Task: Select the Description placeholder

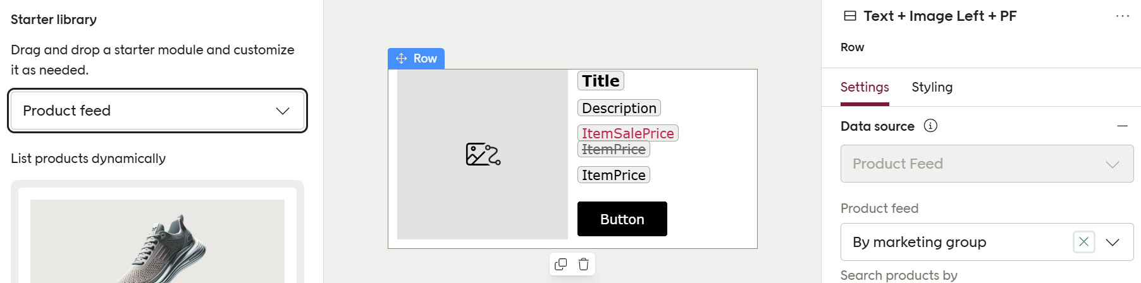Action: [x=619, y=108]
